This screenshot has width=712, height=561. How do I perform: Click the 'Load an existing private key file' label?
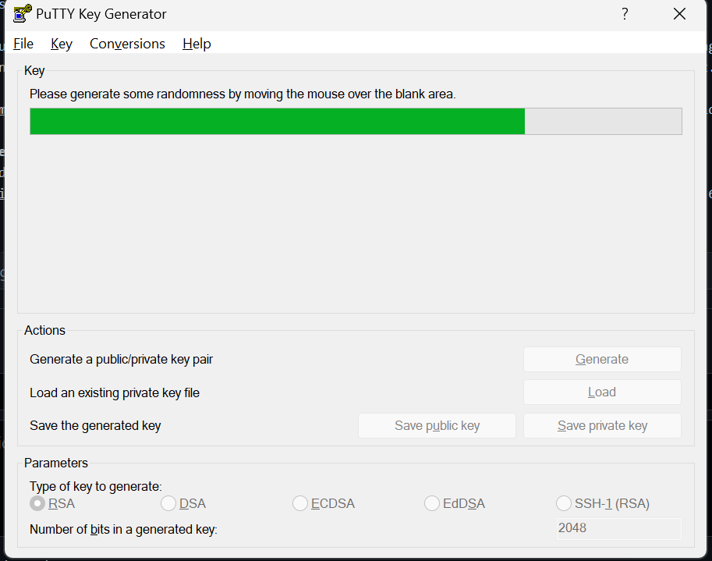coord(115,392)
